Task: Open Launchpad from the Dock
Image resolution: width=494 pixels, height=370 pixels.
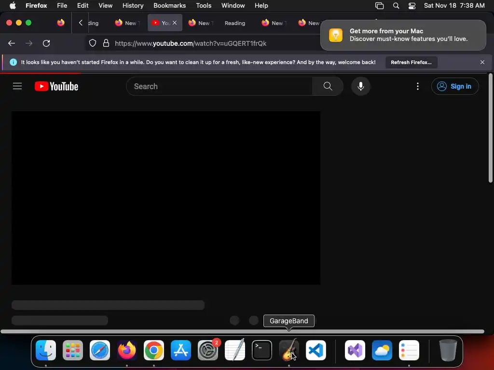Action: tap(73, 350)
